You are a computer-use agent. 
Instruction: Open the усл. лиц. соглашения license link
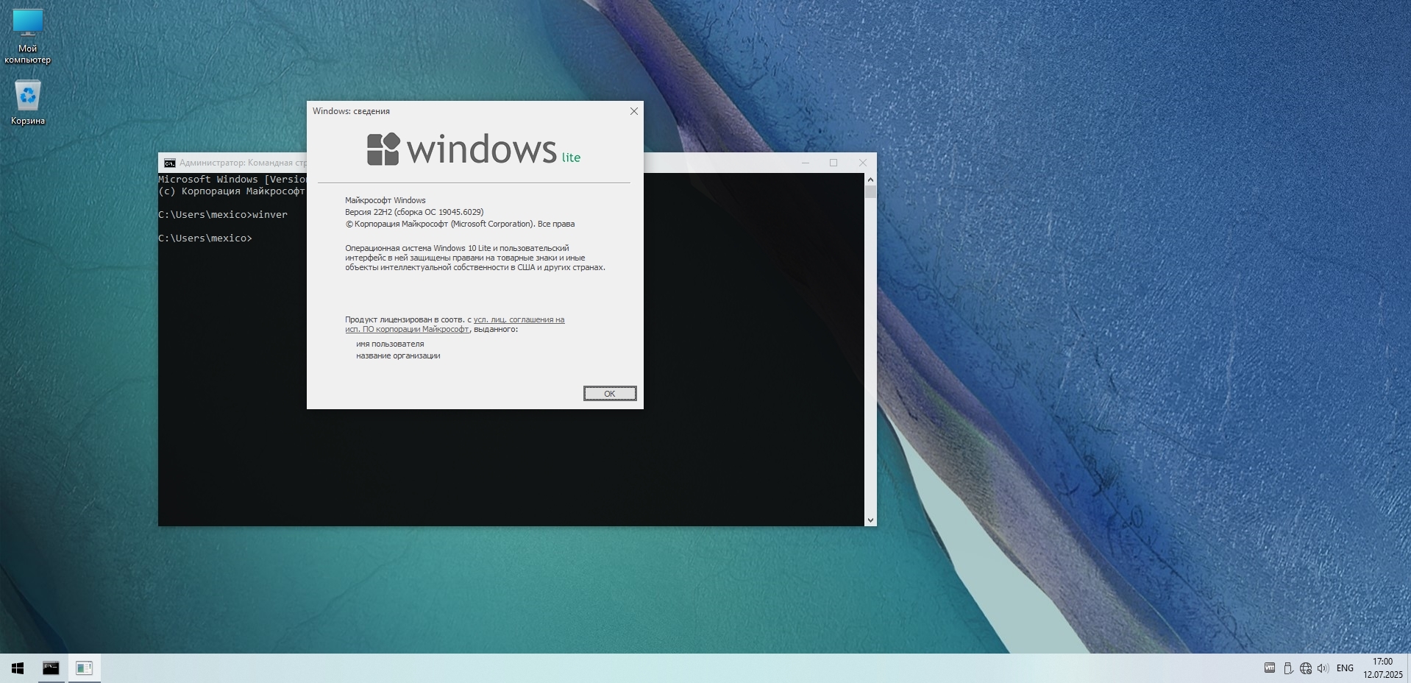point(455,325)
